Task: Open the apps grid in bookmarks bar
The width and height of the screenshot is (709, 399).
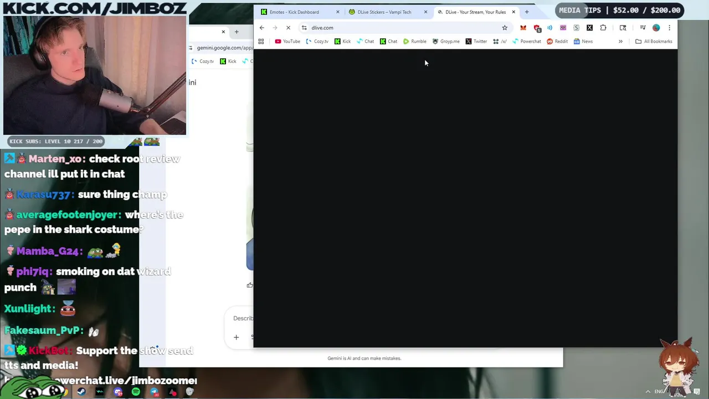Action: point(261,42)
